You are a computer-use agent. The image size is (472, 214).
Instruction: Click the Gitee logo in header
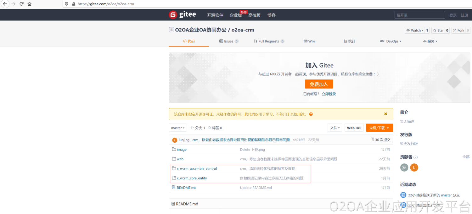[x=183, y=15]
